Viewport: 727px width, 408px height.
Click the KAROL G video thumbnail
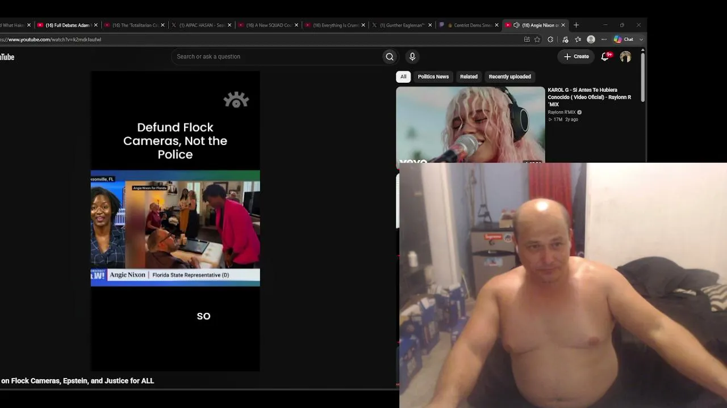pyautogui.click(x=470, y=124)
